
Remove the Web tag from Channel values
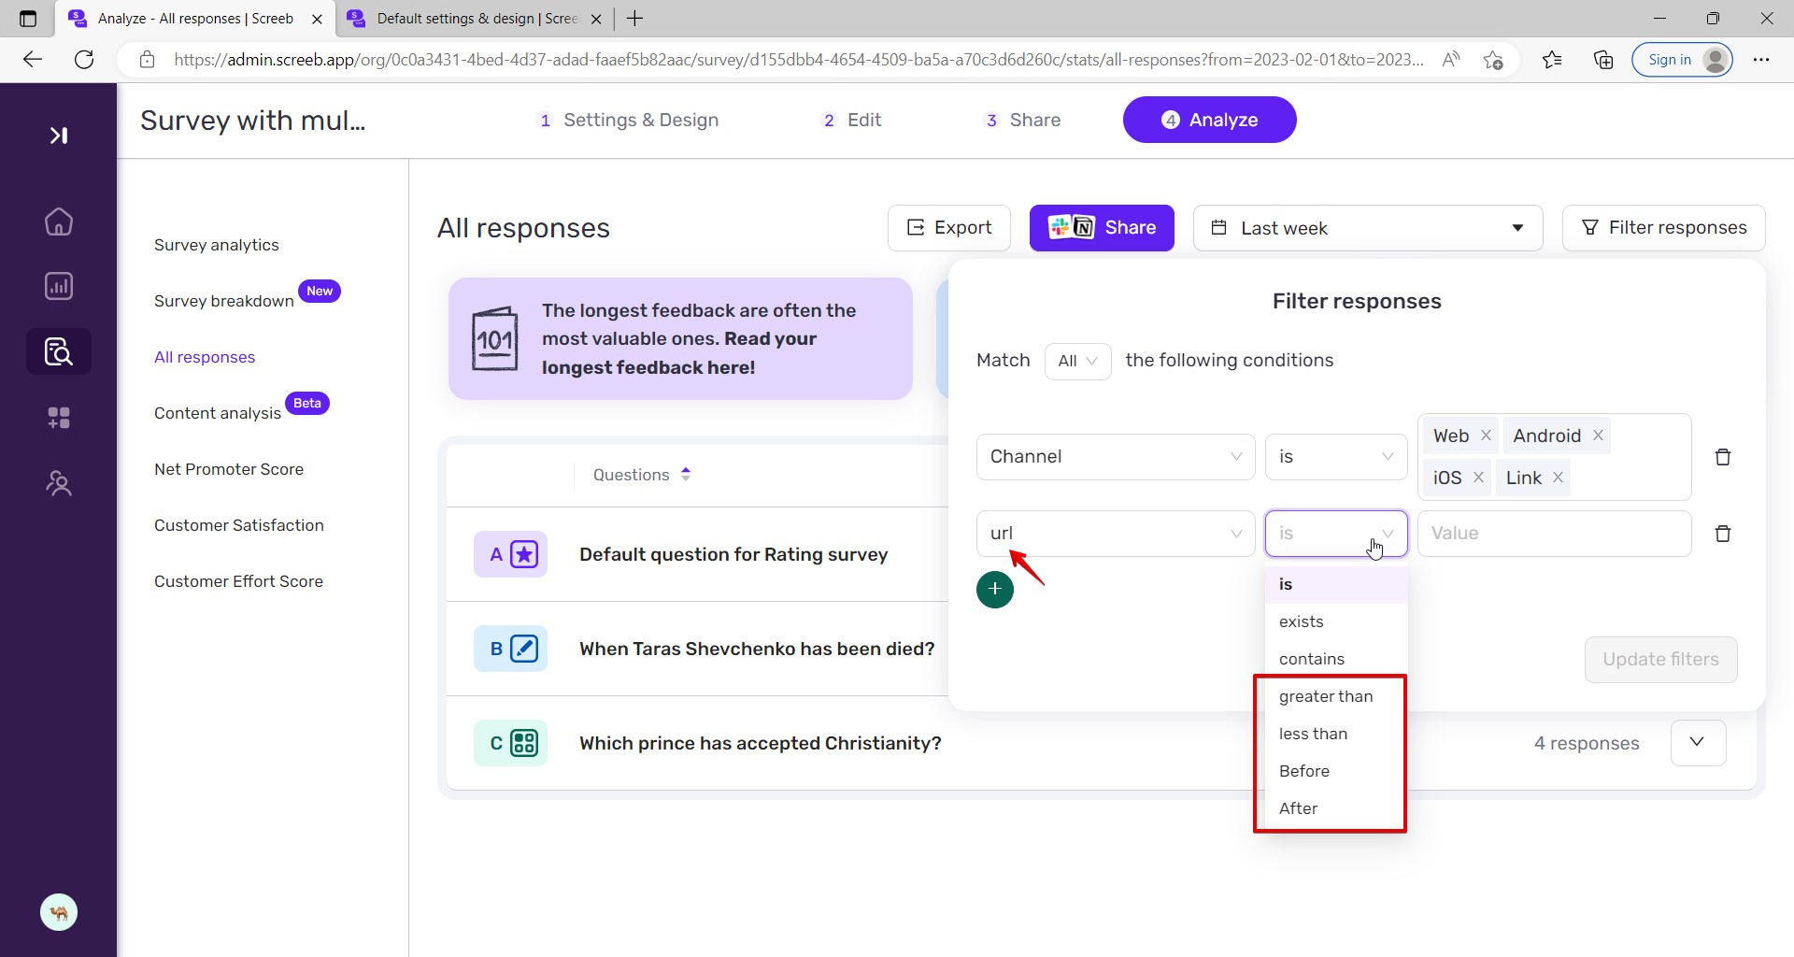pos(1486,436)
